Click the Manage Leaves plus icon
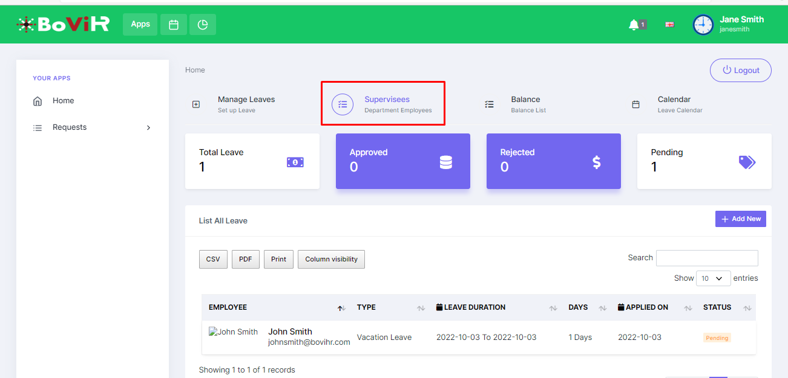788x378 pixels. pyautogui.click(x=196, y=104)
